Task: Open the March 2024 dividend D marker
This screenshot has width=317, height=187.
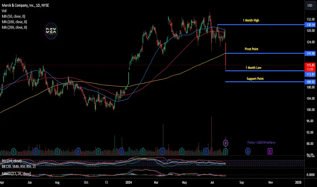Action: [x=162, y=151]
